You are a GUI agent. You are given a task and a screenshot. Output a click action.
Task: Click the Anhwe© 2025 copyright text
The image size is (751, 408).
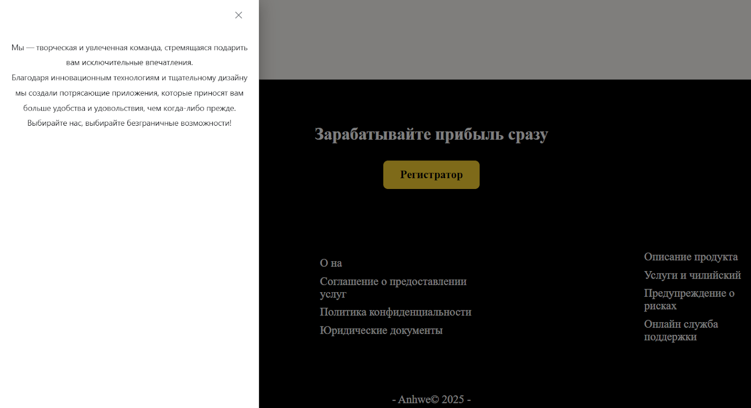(431, 399)
